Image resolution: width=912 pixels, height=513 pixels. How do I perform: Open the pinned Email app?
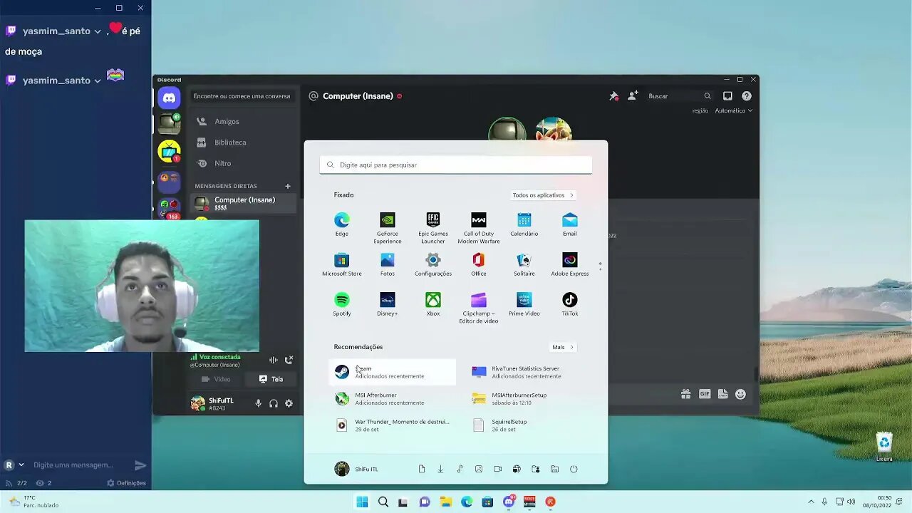[570, 224]
